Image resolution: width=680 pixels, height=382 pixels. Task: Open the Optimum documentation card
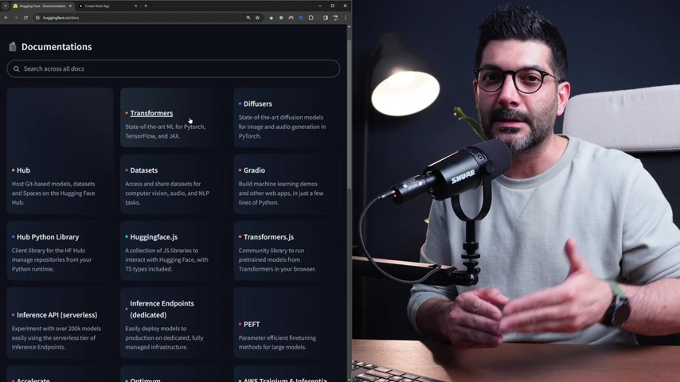(173, 374)
